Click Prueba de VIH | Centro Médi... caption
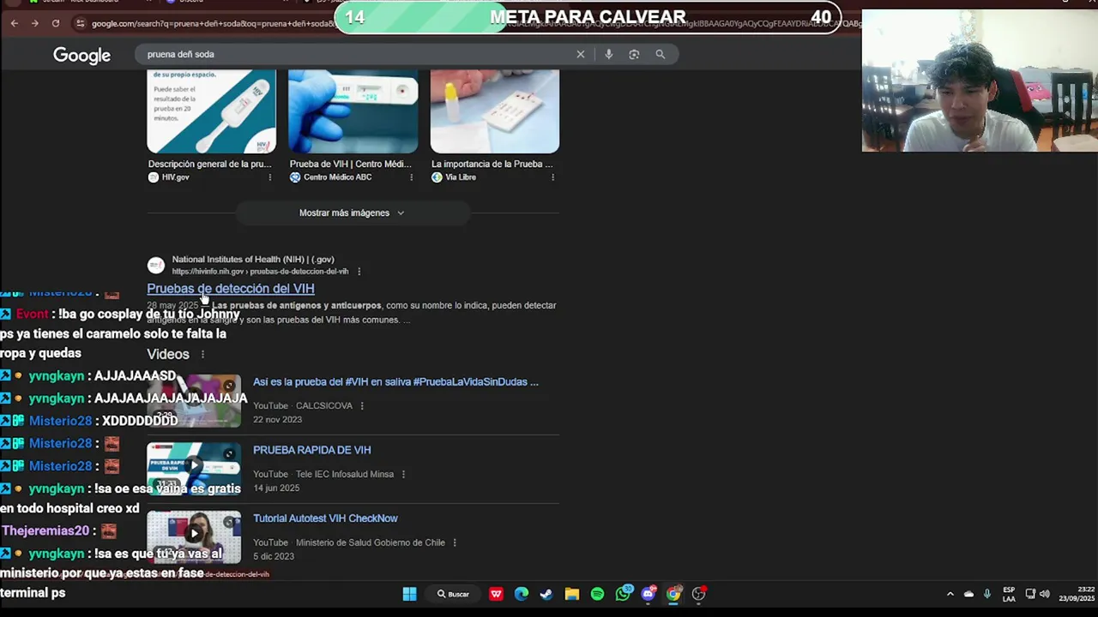The width and height of the screenshot is (1098, 617). (x=351, y=164)
